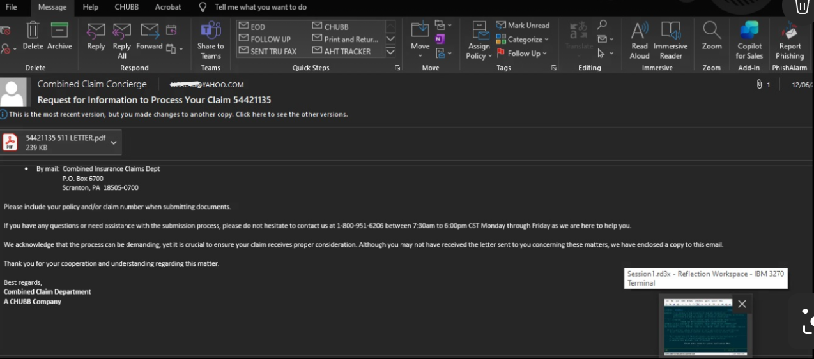Screen dimensions: 814x359
Task: Select the email subject line with claim 54421135
Action: [x=154, y=100]
